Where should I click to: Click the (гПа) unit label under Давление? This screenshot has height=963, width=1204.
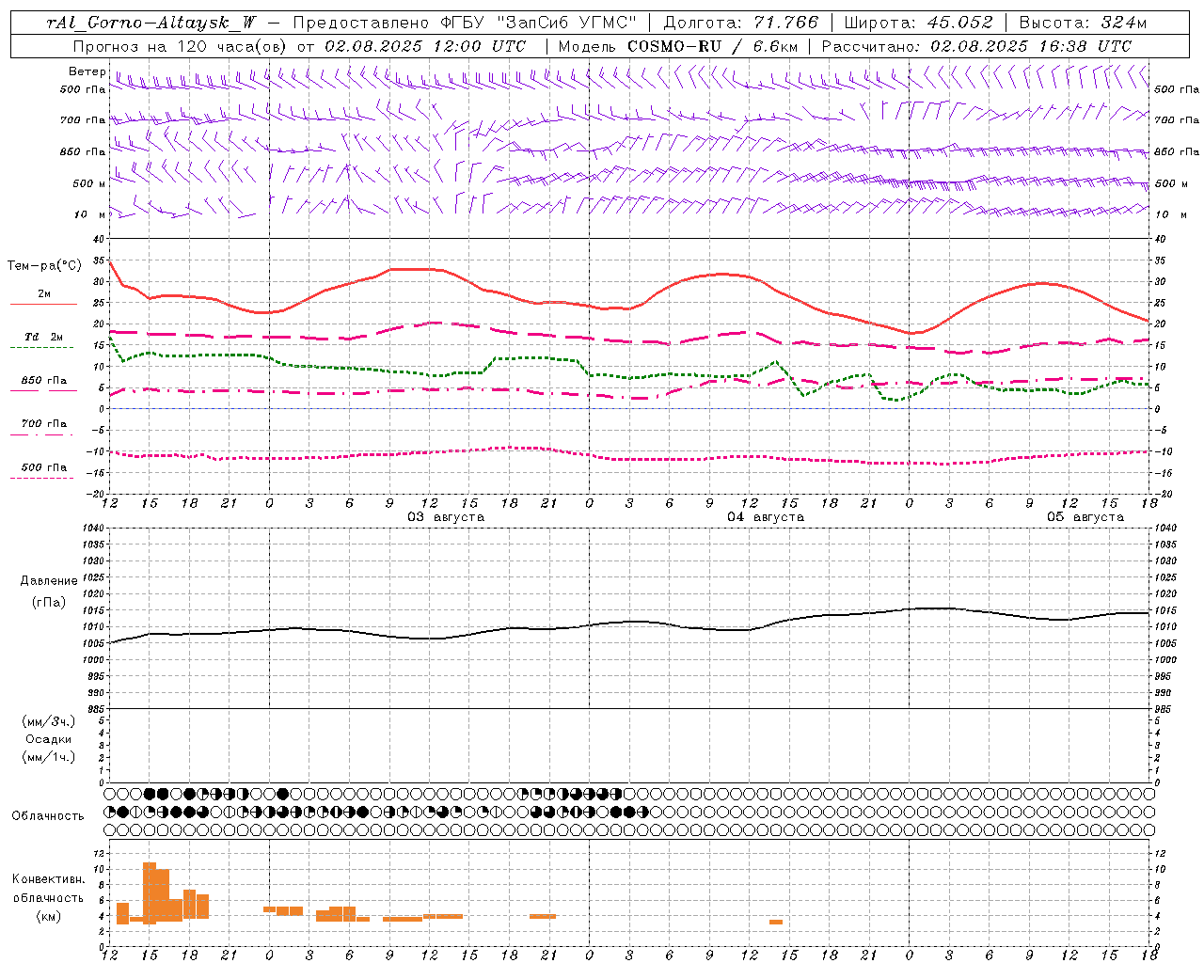pos(49,602)
